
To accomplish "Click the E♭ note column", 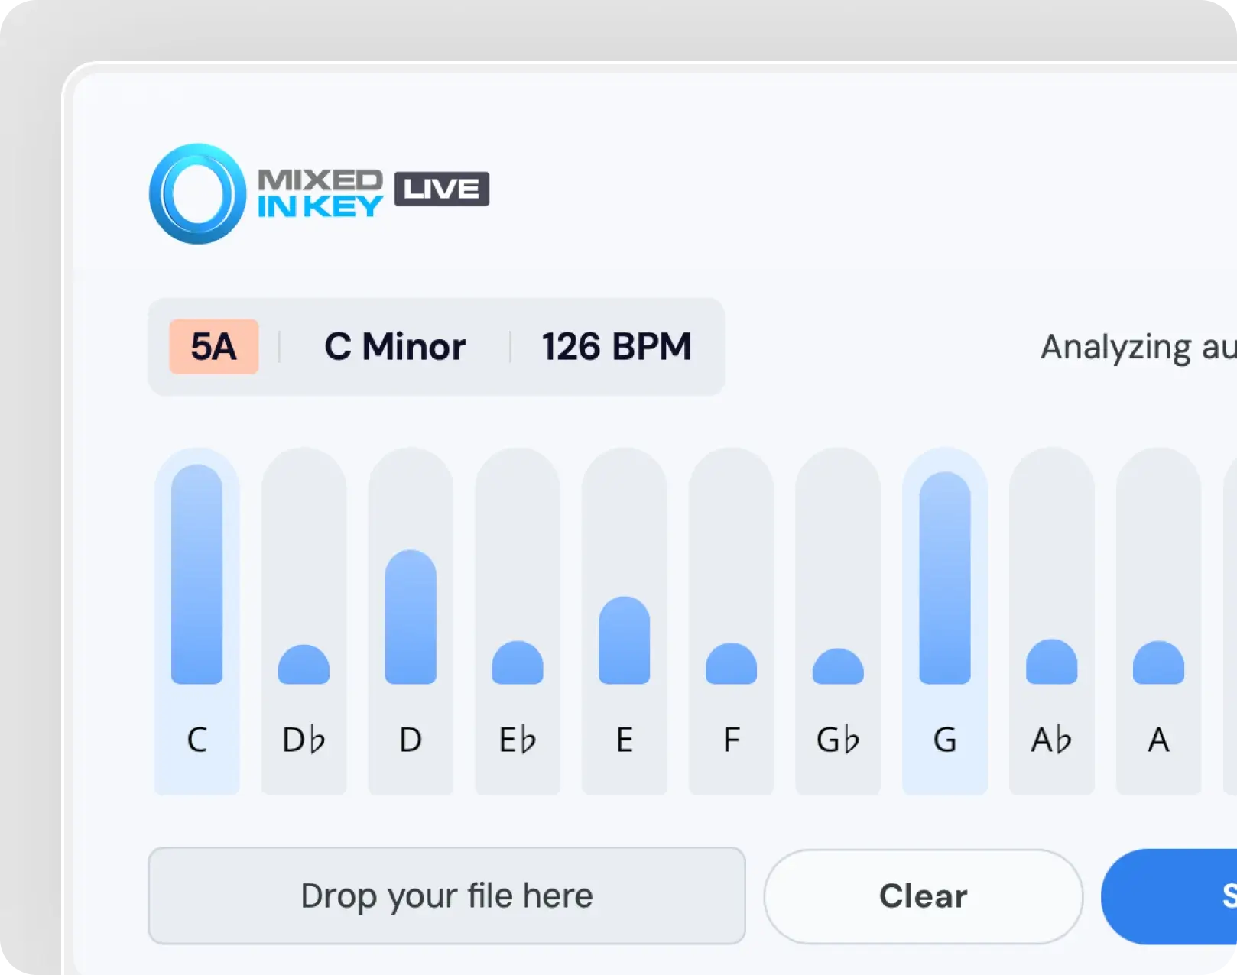I will [518, 620].
